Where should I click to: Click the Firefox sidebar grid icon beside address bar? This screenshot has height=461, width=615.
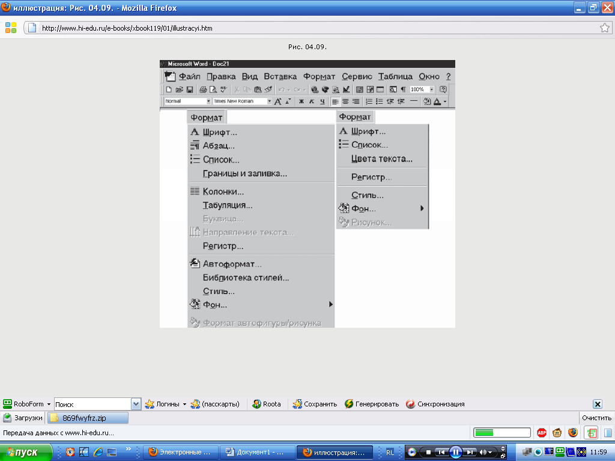click(x=11, y=28)
